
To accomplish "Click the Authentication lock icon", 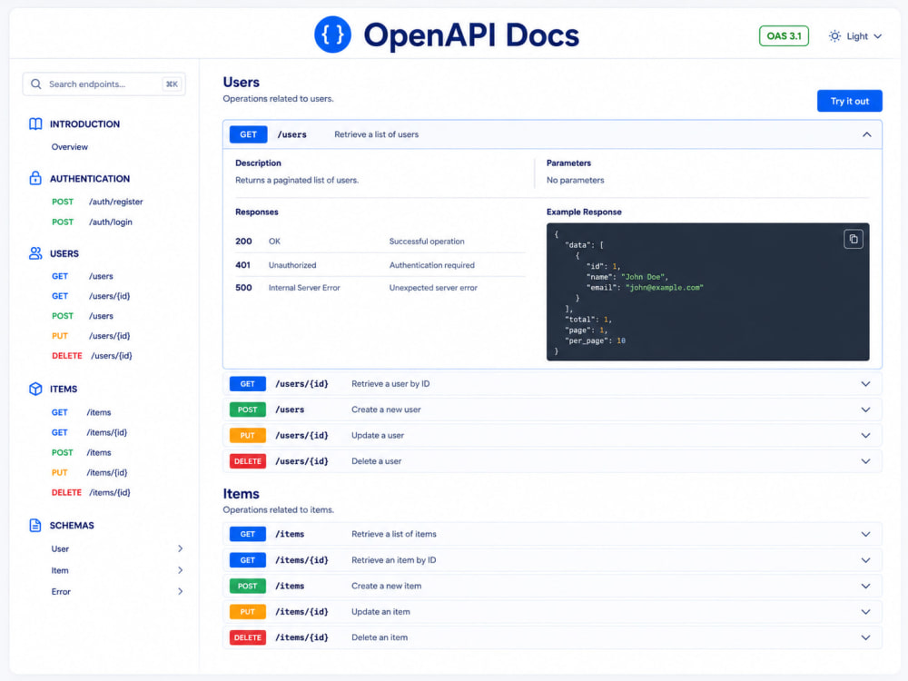I will point(35,178).
